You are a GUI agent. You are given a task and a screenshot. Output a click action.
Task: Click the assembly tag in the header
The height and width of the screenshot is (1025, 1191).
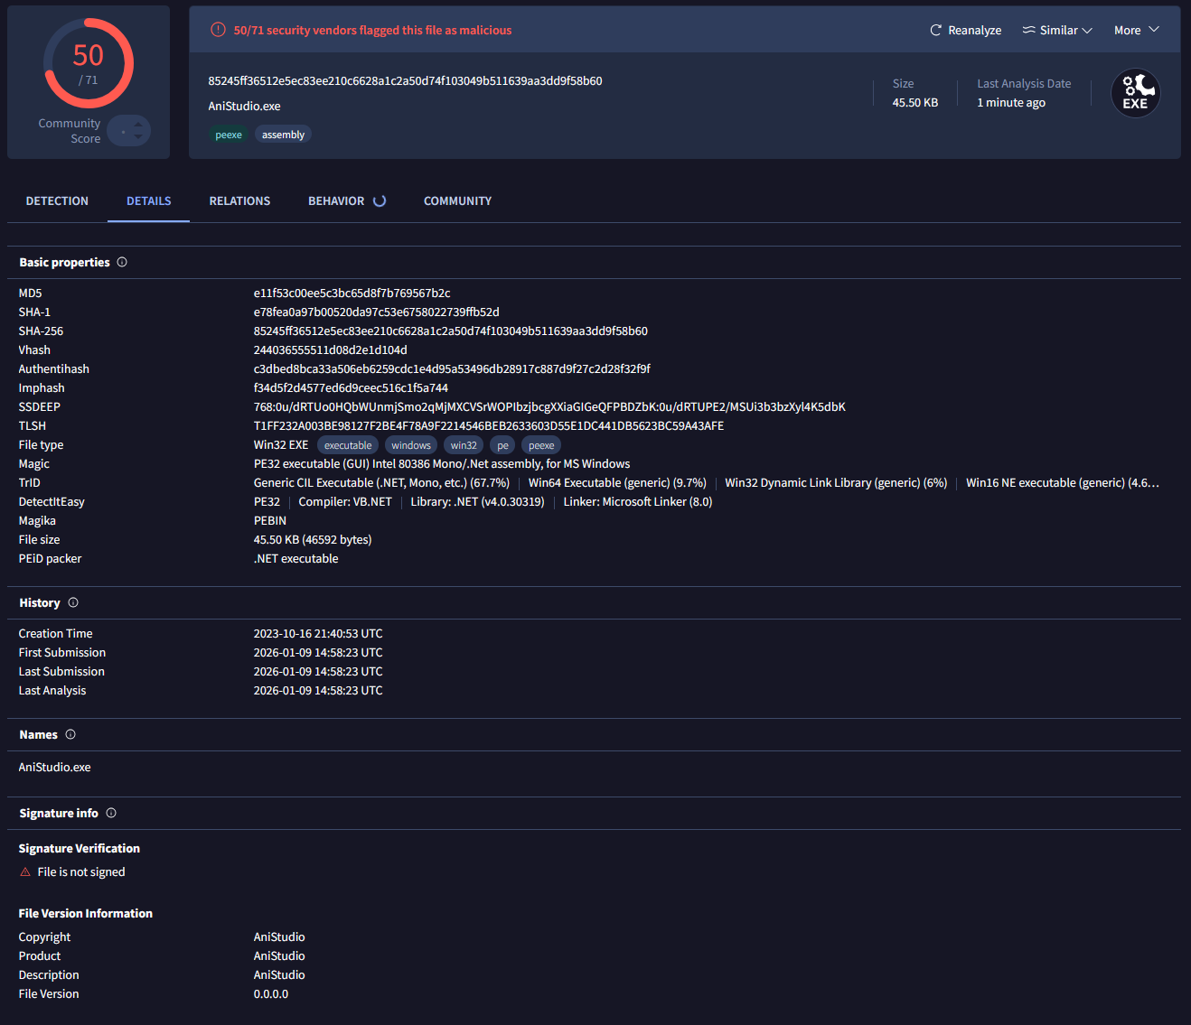pos(283,135)
